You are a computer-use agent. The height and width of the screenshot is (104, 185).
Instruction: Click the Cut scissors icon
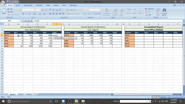click(x=8, y=9)
